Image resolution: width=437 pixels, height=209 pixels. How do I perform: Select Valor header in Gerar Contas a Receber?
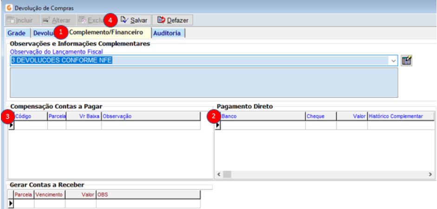81,195
